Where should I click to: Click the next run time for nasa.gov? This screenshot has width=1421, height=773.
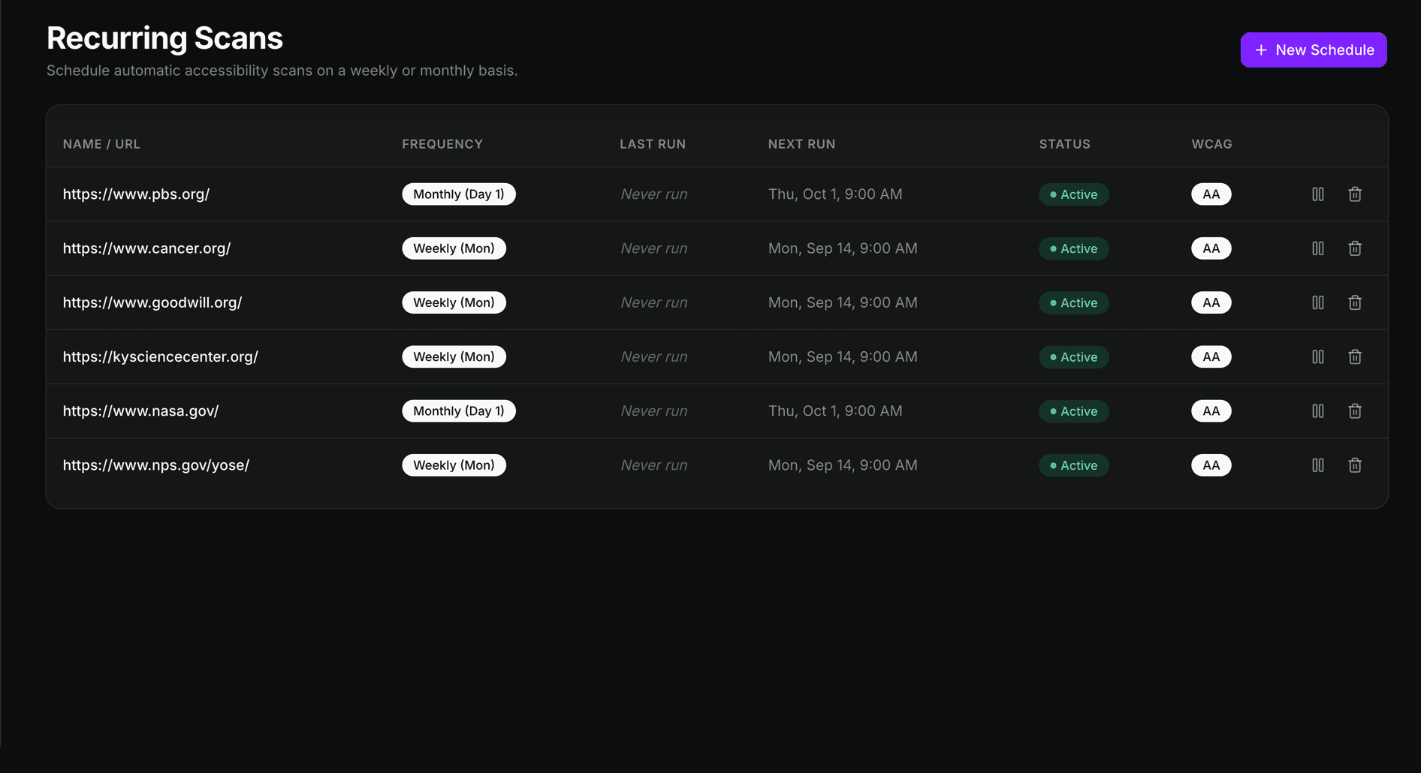(835, 411)
